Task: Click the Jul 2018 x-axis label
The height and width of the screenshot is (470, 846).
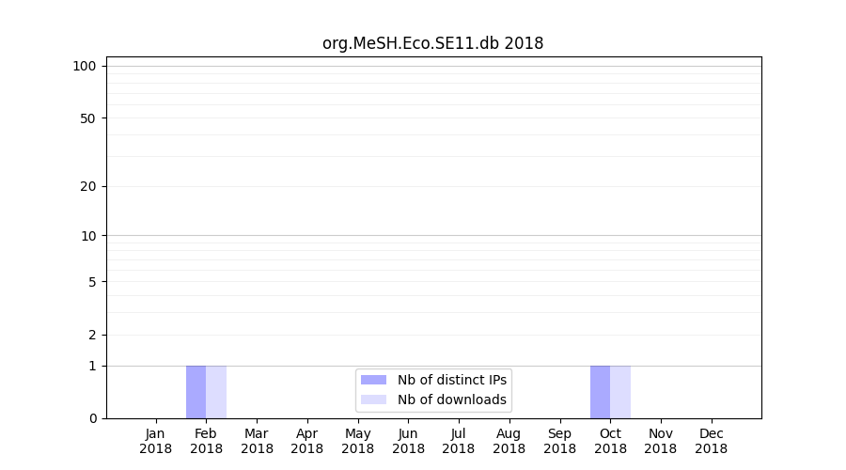Action: (459, 441)
